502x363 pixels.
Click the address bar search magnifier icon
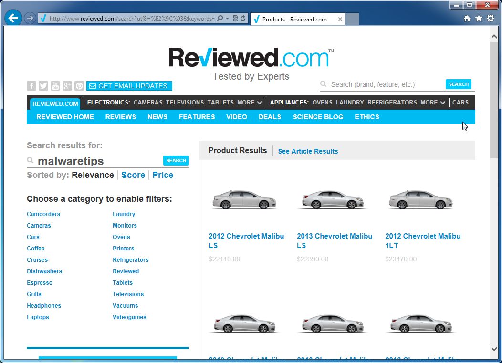220,18
